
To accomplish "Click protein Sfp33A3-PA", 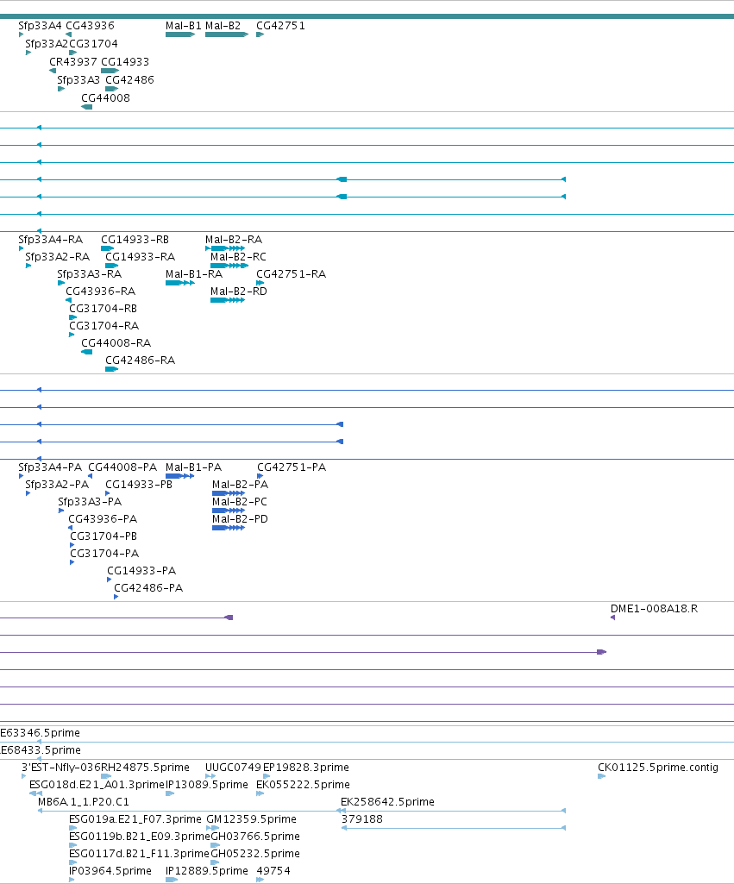I will (61, 511).
